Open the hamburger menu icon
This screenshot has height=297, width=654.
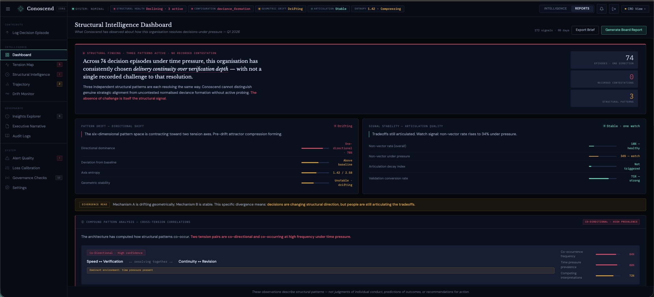pos(8,9)
